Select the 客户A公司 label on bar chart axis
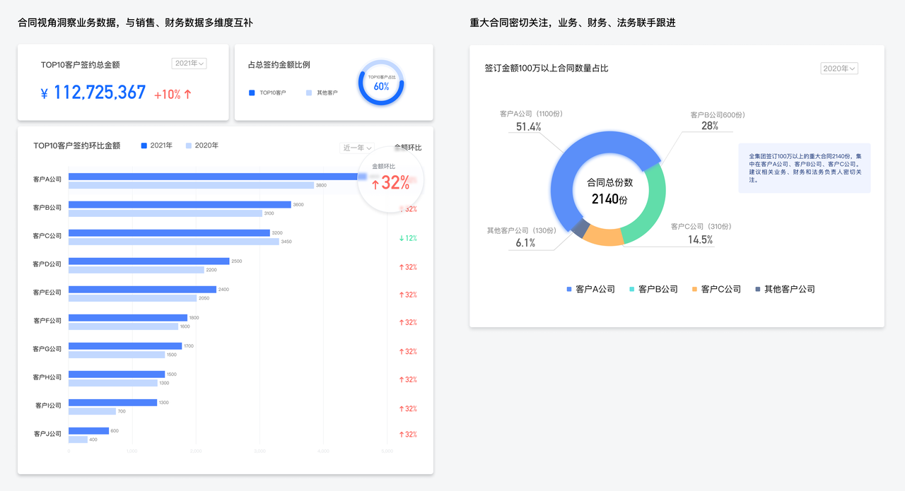This screenshot has width=905, height=491. coord(47,179)
